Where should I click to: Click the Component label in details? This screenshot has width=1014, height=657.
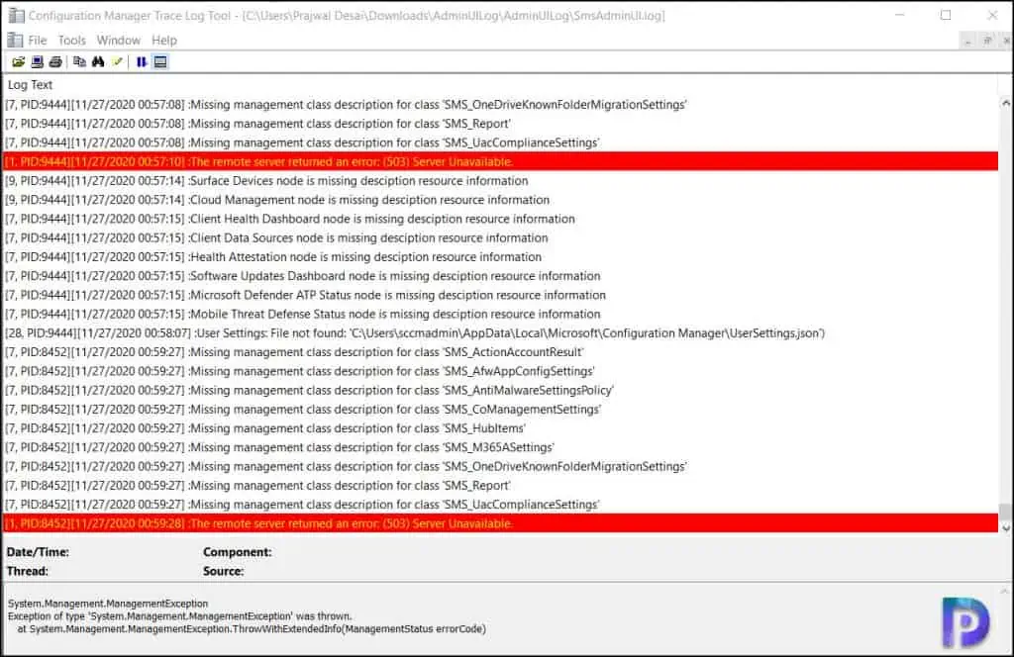[x=238, y=552]
